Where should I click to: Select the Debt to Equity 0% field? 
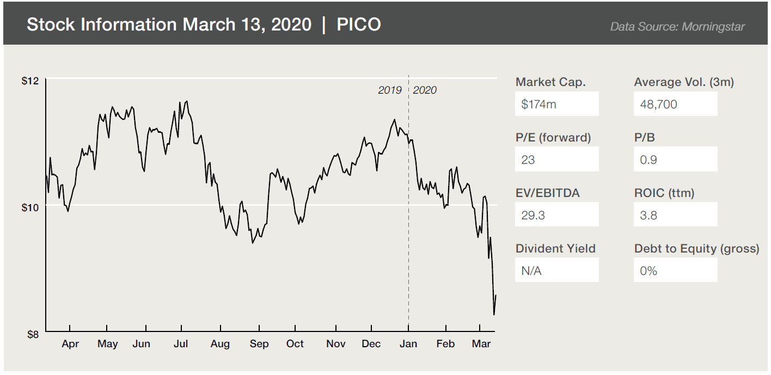click(x=675, y=271)
